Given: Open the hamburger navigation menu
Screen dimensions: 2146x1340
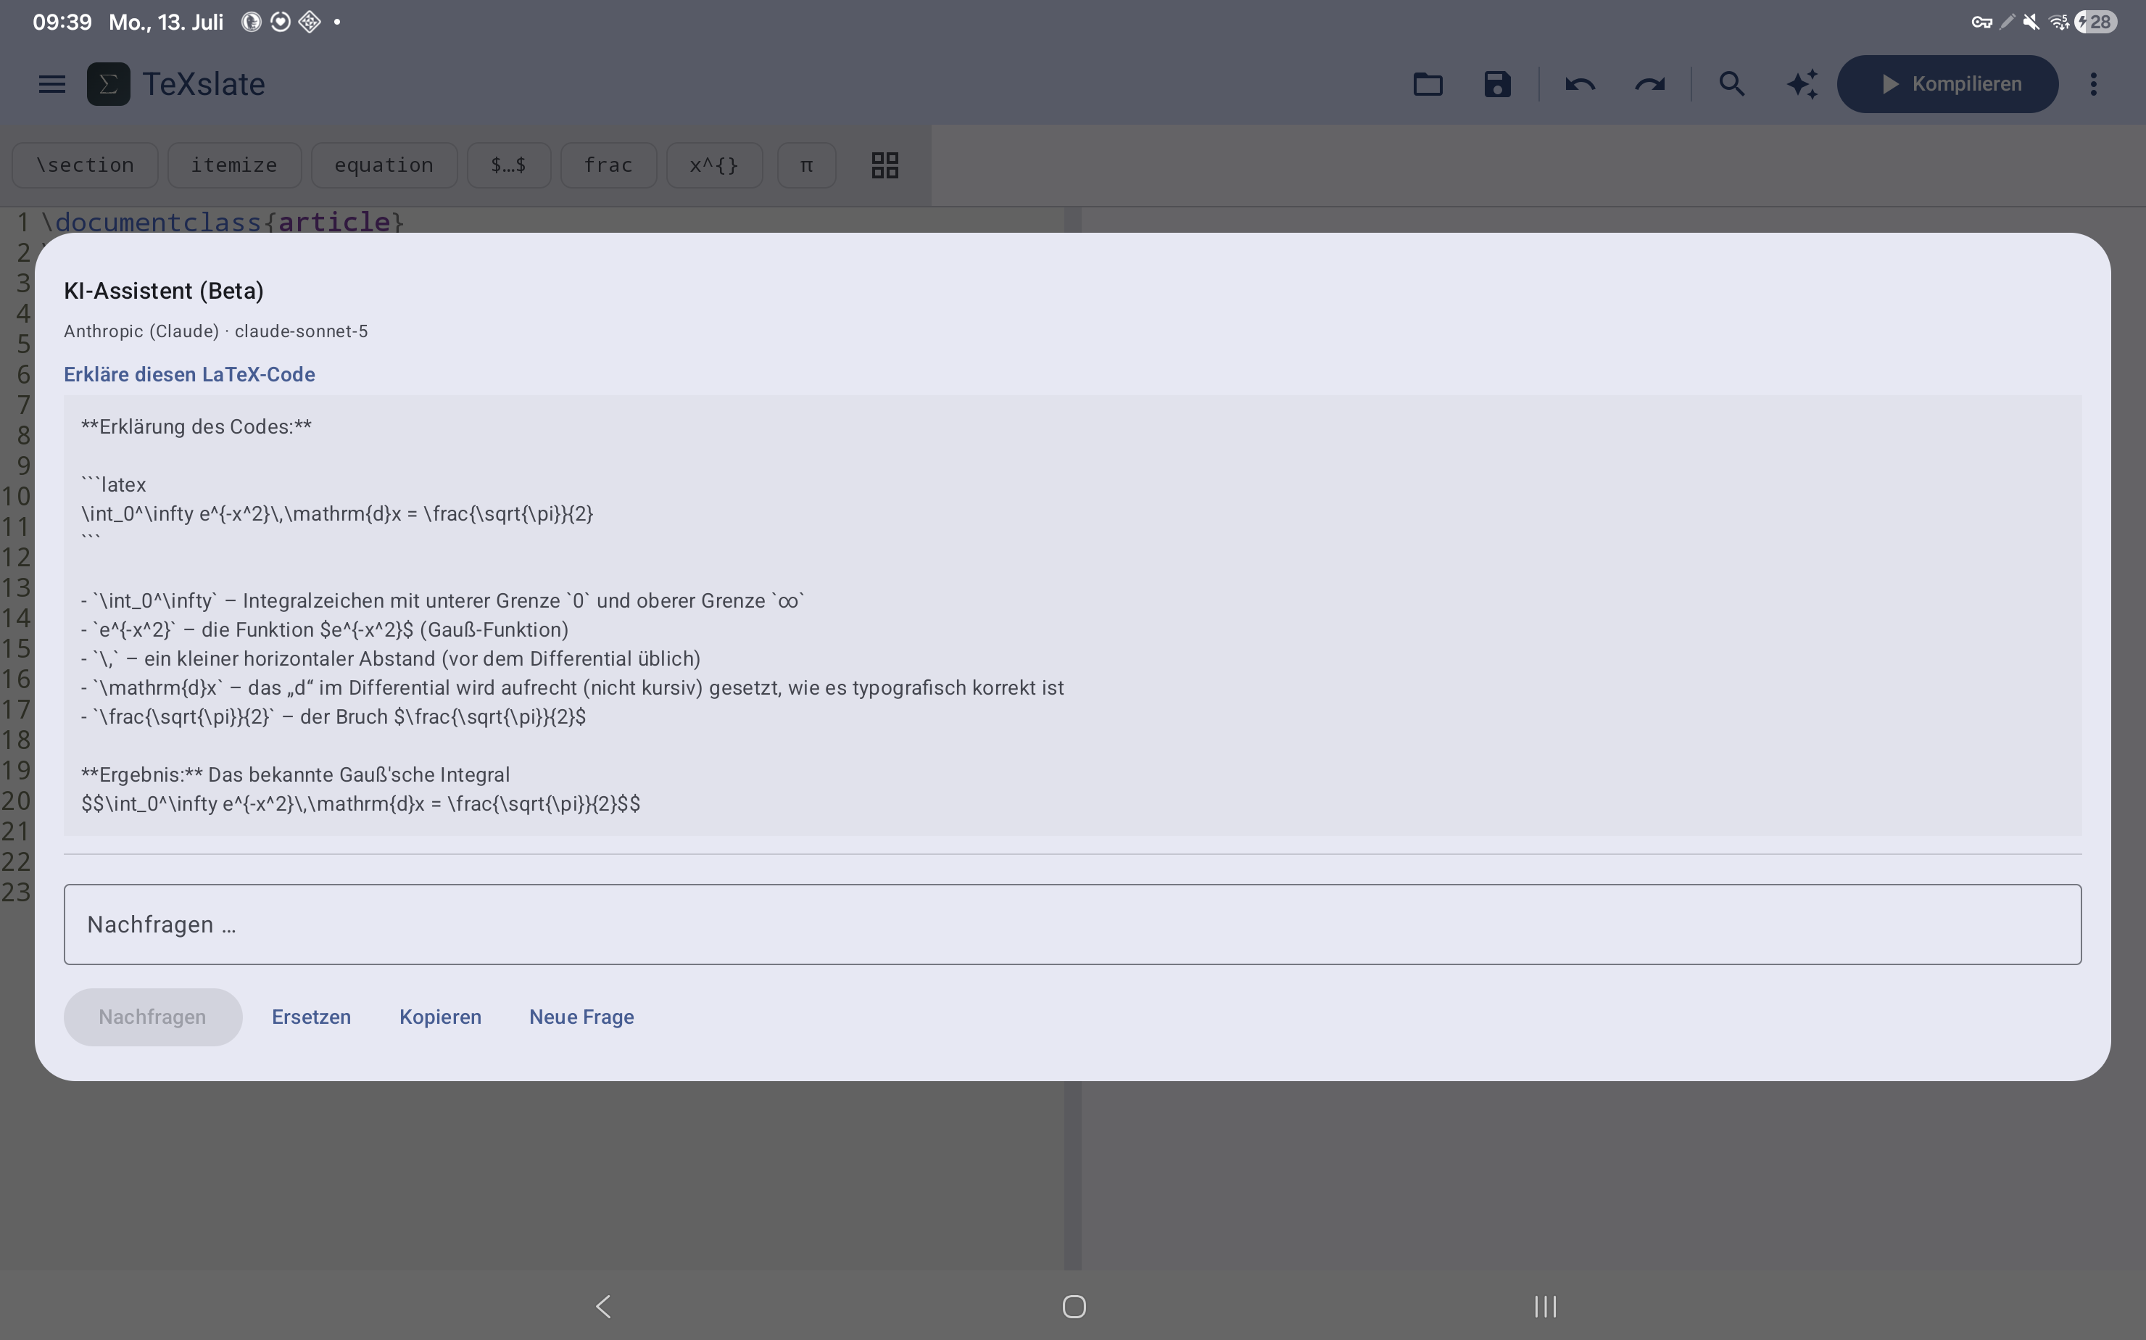Looking at the screenshot, I should coord(52,84).
